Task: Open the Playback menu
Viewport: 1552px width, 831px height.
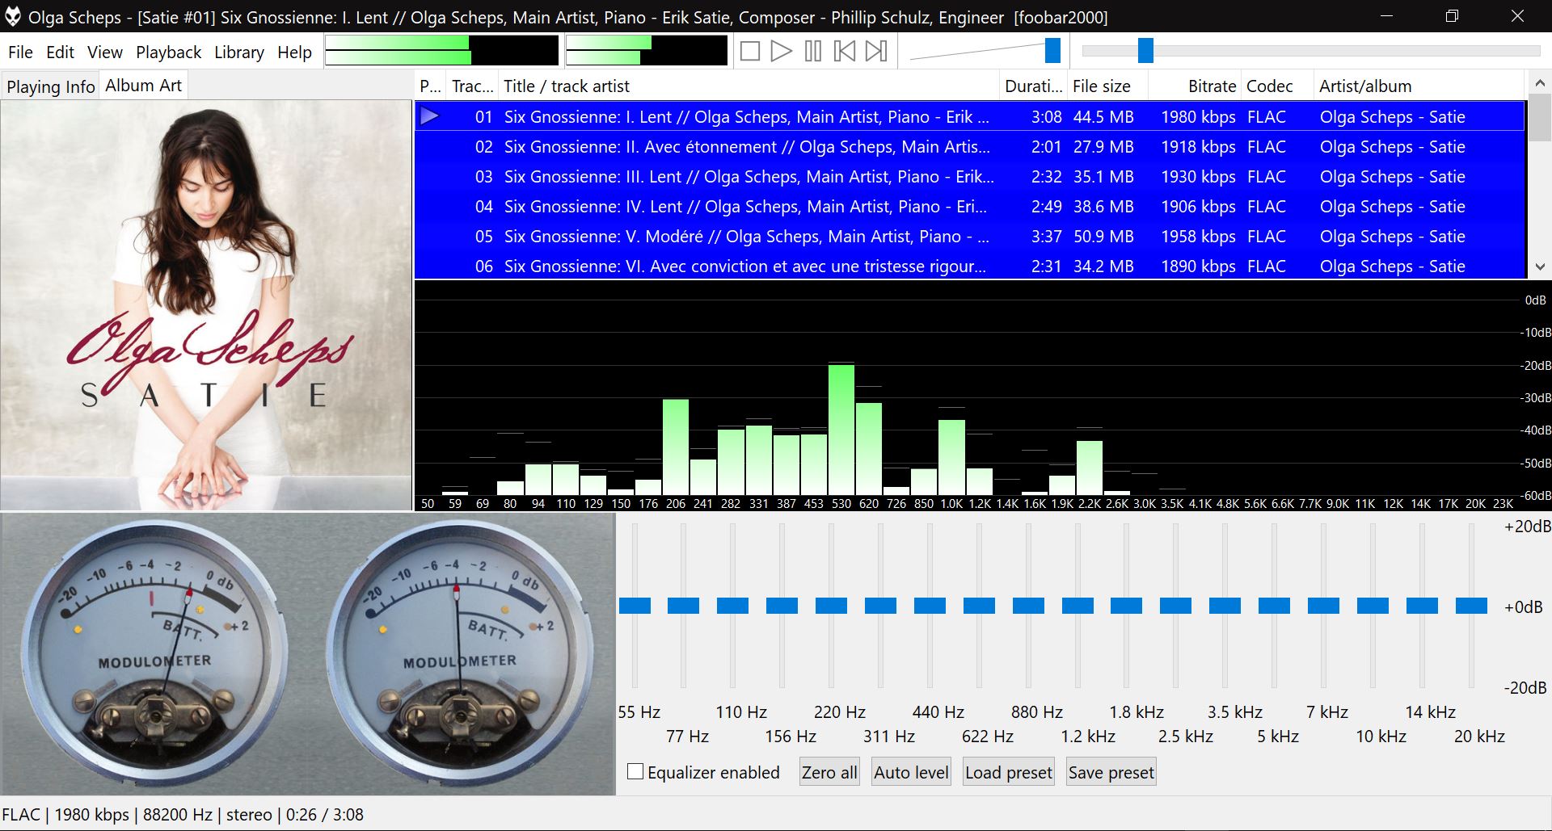Action: pyautogui.click(x=168, y=52)
